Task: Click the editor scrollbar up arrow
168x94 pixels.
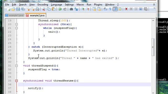Action: pyautogui.click(x=153, y=20)
